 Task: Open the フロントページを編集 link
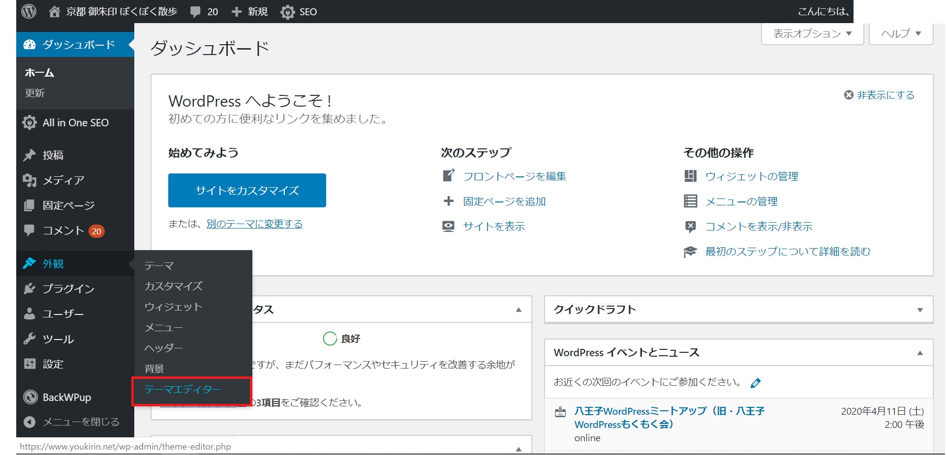pyautogui.click(x=515, y=176)
